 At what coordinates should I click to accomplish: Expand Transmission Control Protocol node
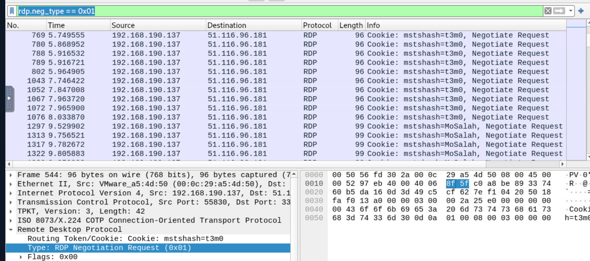pyautogui.click(x=11, y=202)
